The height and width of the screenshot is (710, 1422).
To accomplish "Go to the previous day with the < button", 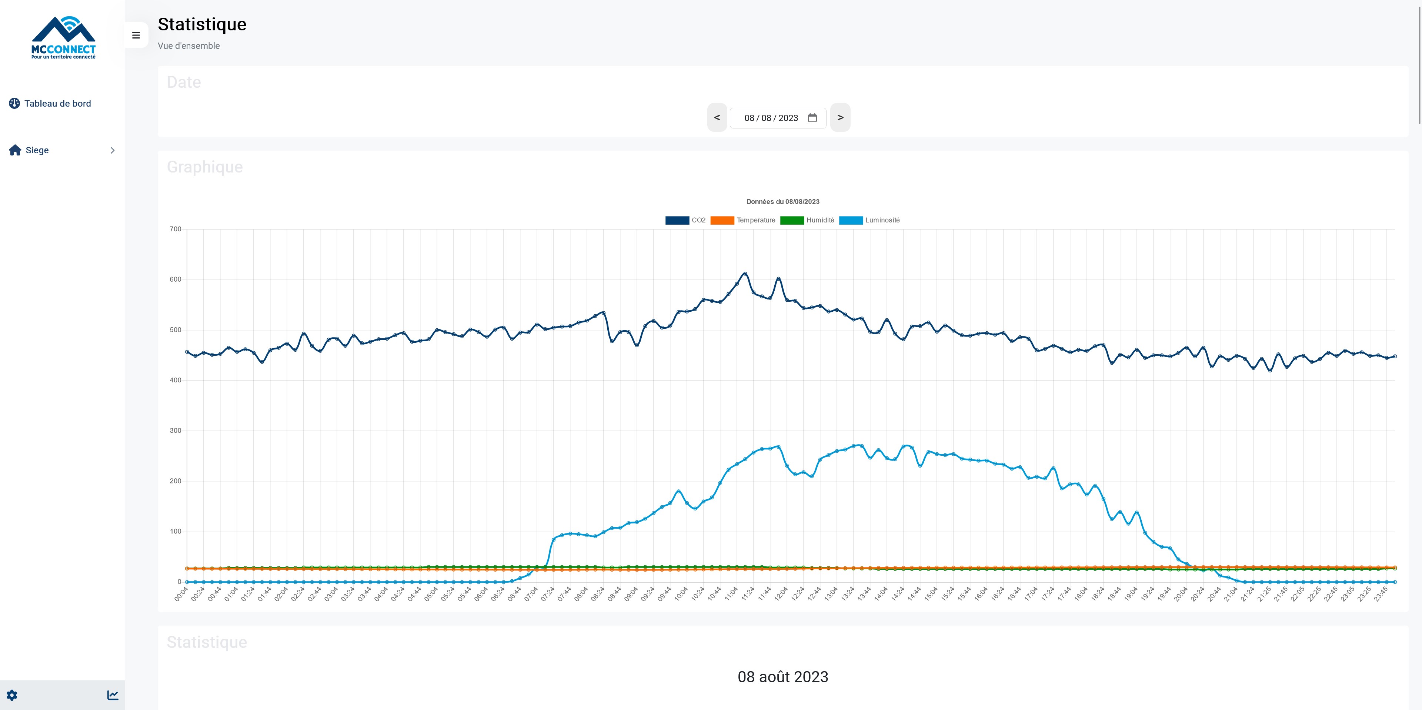I will [x=717, y=117].
